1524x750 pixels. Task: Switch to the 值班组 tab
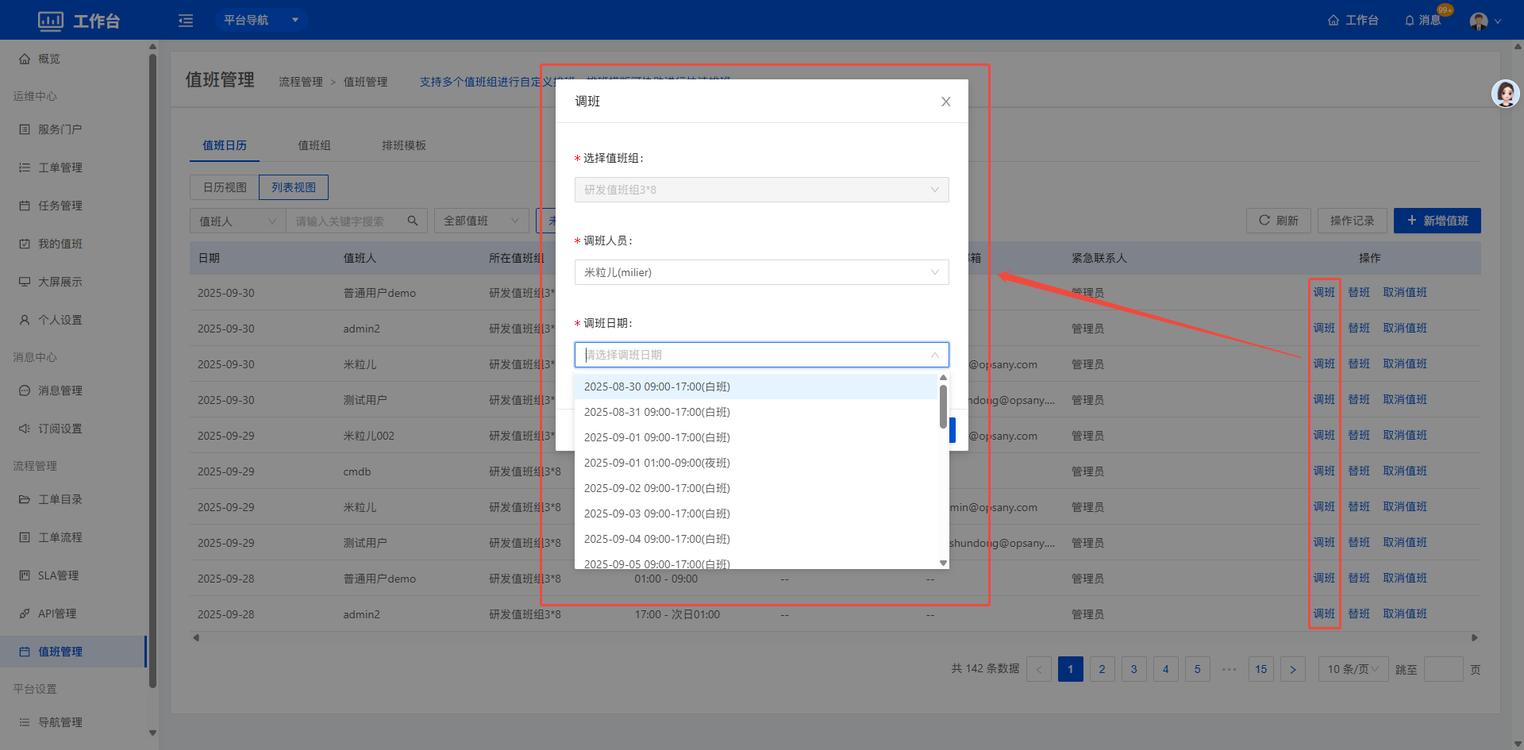tap(314, 145)
